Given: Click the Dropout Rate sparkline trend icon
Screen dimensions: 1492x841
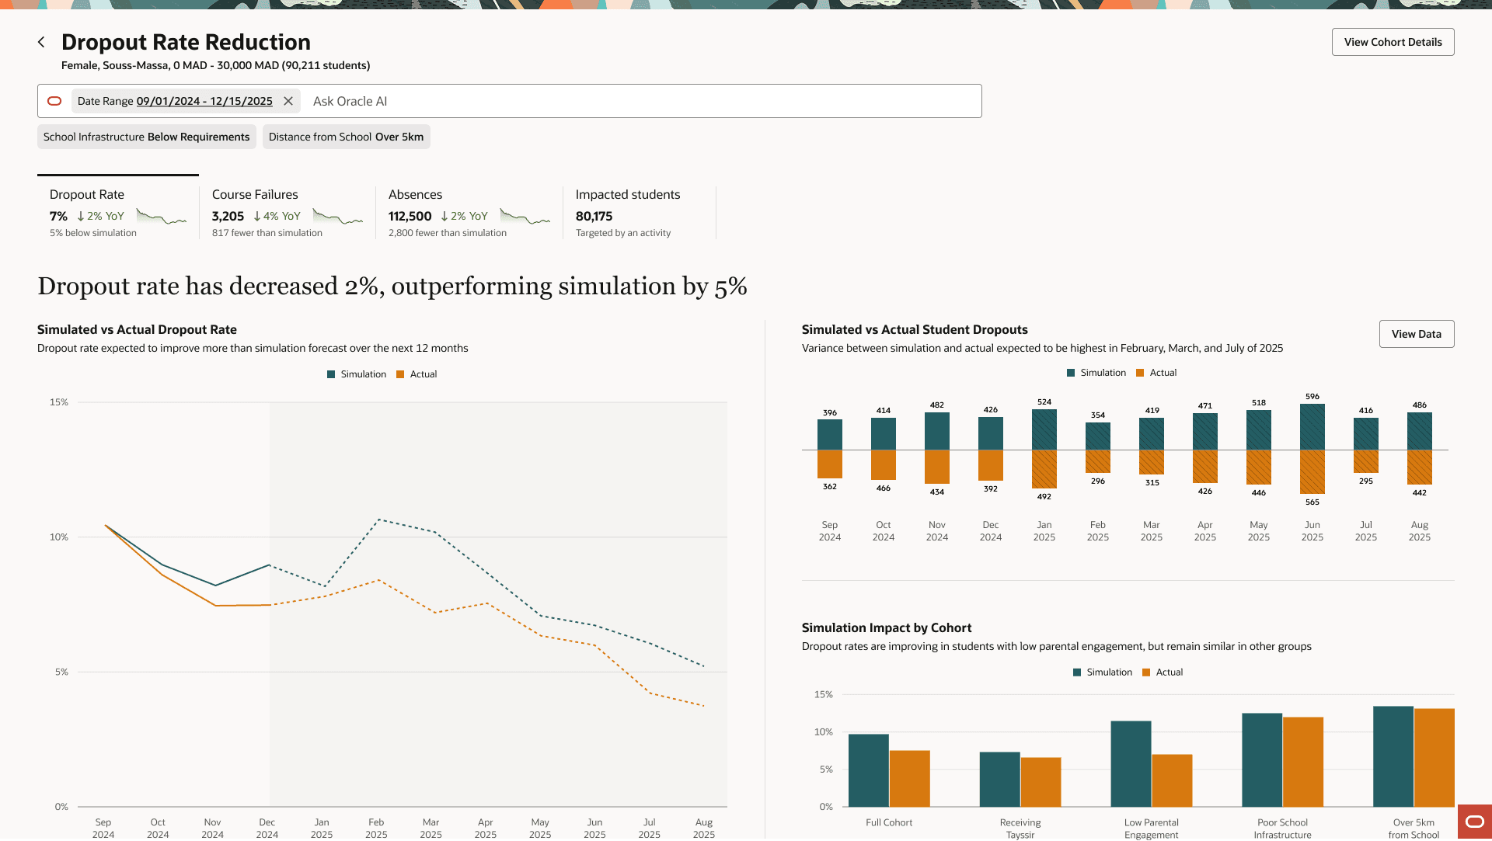Looking at the screenshot, I should pyautogui.click(x=162, y=217).
